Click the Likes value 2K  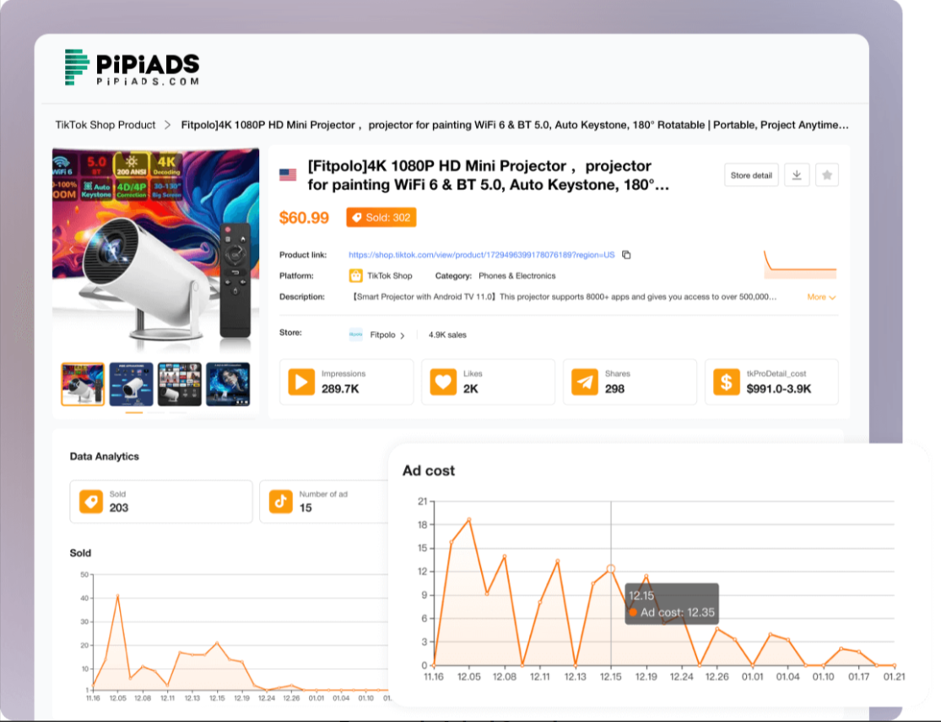[x=471, y=389]
